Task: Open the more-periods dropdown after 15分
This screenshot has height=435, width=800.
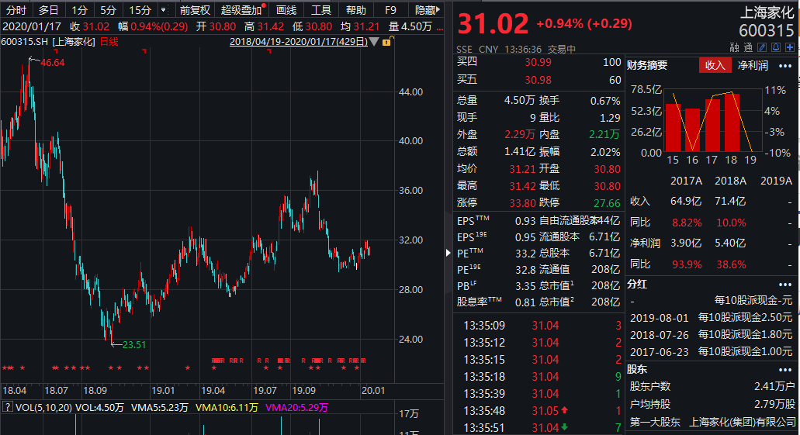Action: click(x=164, y=9)
